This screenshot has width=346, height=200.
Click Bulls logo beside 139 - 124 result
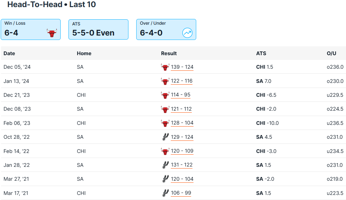165,67
